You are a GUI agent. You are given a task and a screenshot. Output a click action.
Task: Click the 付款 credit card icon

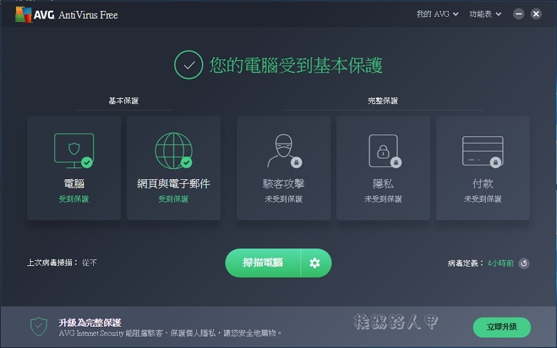(483, 151)
